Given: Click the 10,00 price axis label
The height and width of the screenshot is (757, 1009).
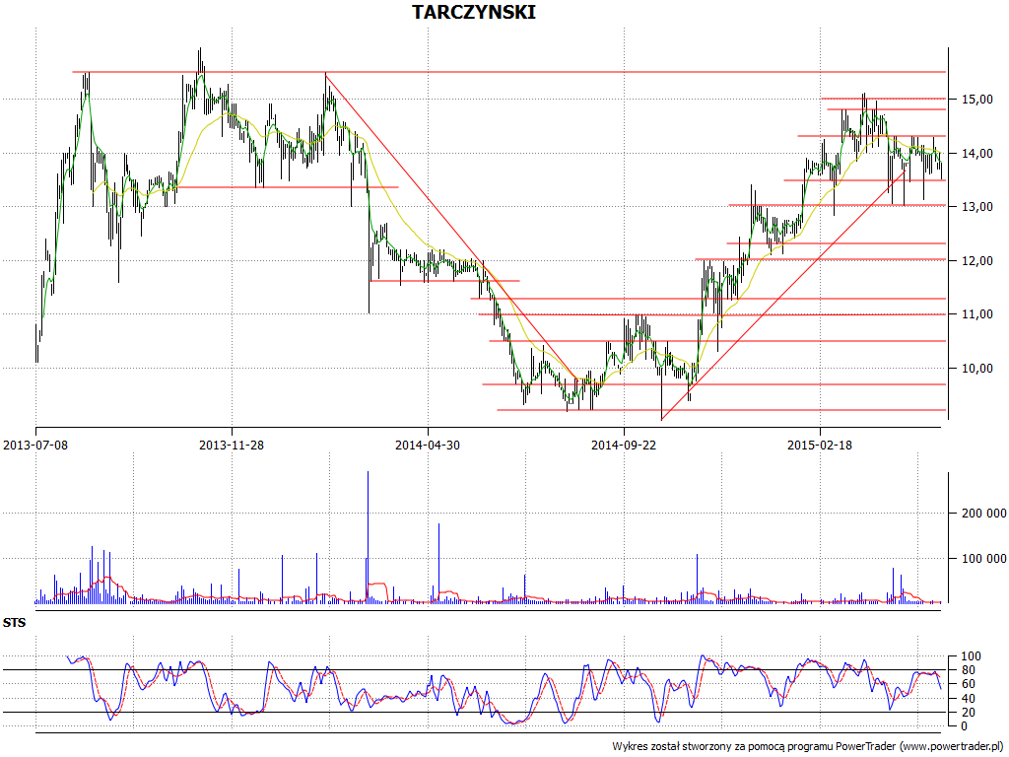Looking at the screenshot, I should tap(976, 369).
